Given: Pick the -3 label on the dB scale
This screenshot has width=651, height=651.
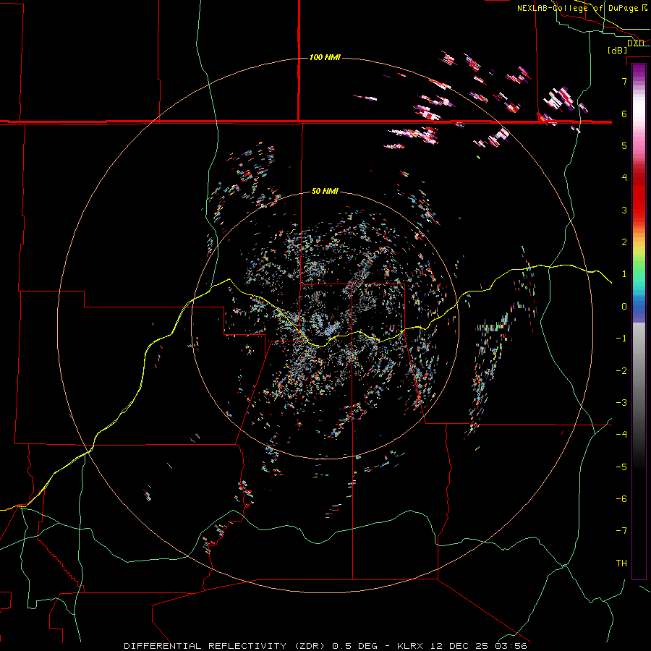Looking at the screenshot, I should 621,402.
